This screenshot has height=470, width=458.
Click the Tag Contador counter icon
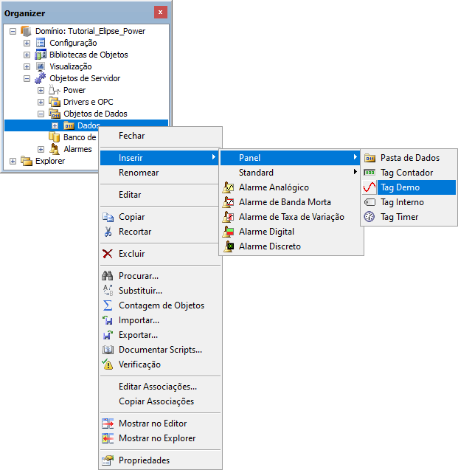[369, 173]
